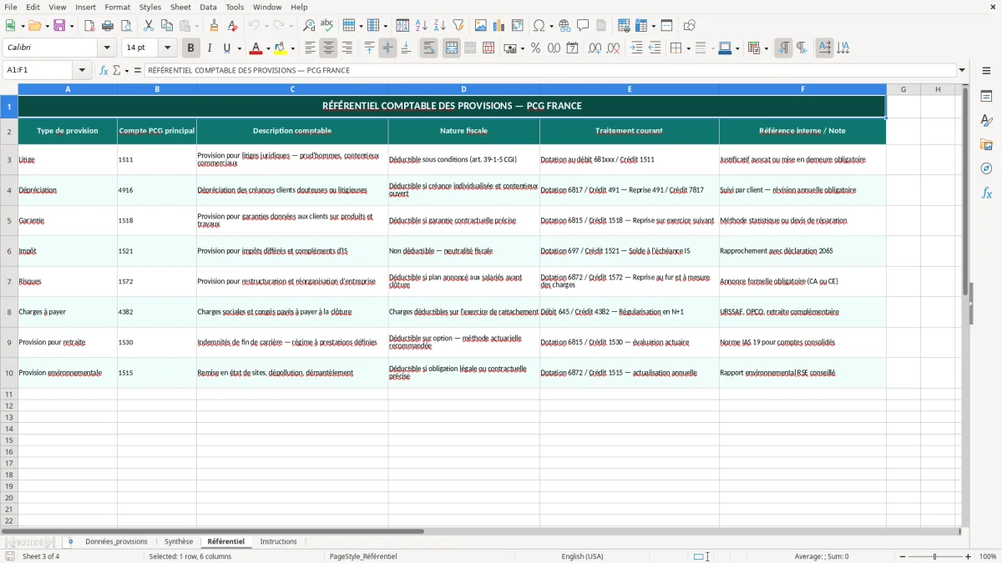Open the Data menu

click(208, 7)
